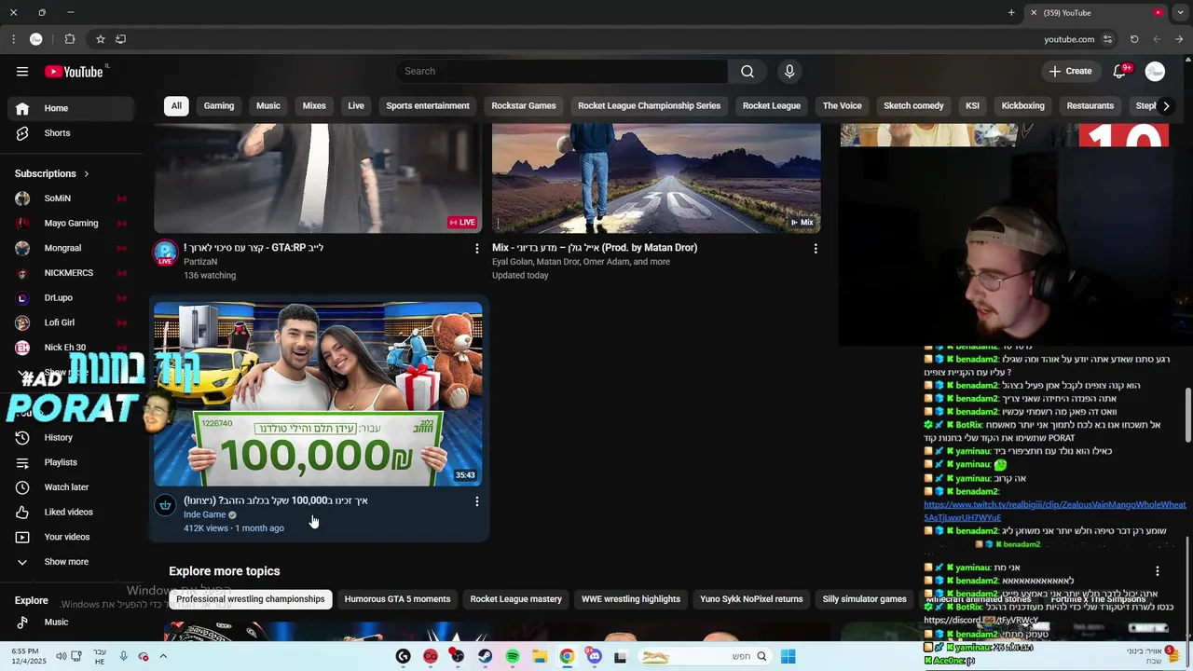
Task: Open the SoMiN subscription channel
Action: [70, 199]
